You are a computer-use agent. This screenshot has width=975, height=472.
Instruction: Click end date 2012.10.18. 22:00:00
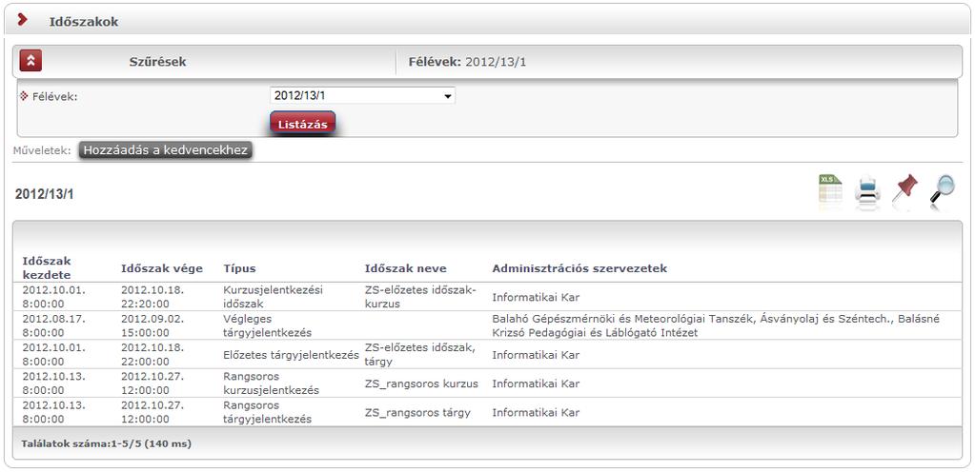152,354
